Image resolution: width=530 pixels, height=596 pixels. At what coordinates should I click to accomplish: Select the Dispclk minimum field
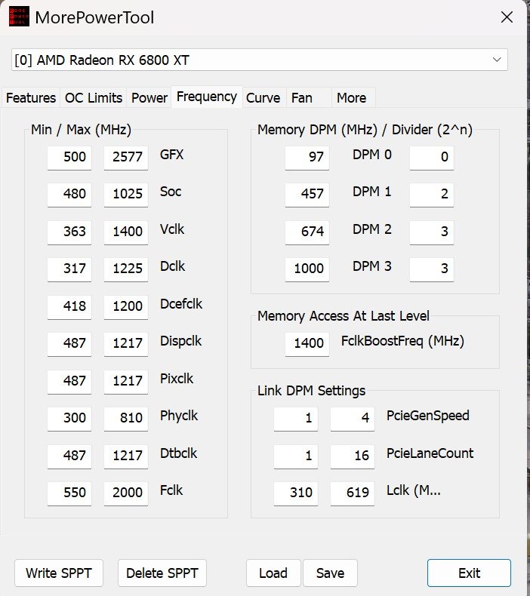coord(69,344)
